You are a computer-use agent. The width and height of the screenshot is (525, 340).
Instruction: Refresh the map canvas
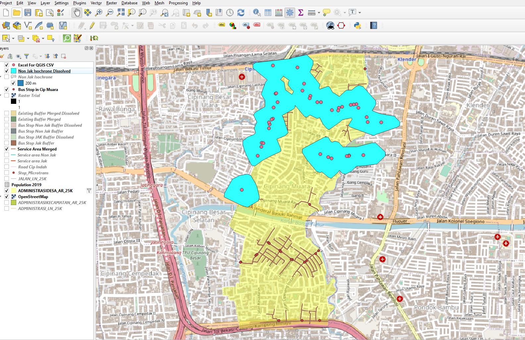pyautogui.click(x=241, y=13)
